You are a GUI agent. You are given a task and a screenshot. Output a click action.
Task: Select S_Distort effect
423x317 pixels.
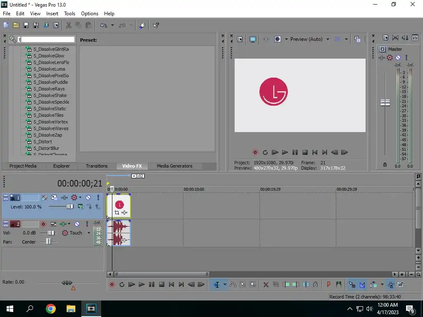[x=43, y=142]
